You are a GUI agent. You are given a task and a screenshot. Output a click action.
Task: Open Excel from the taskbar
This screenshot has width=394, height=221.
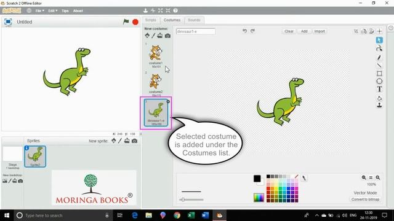tap(191, 215)
